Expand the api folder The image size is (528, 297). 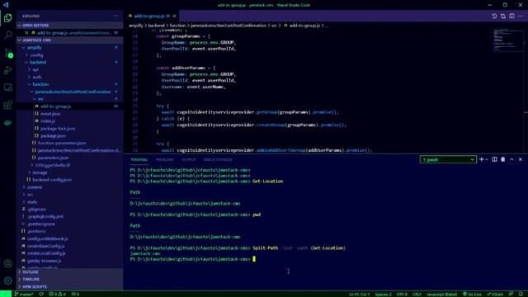[x=69, y=69]
